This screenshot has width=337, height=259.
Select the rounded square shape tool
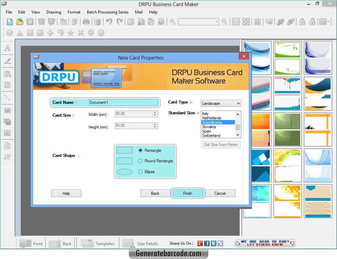pyautogui.click(x=40, y=33)
